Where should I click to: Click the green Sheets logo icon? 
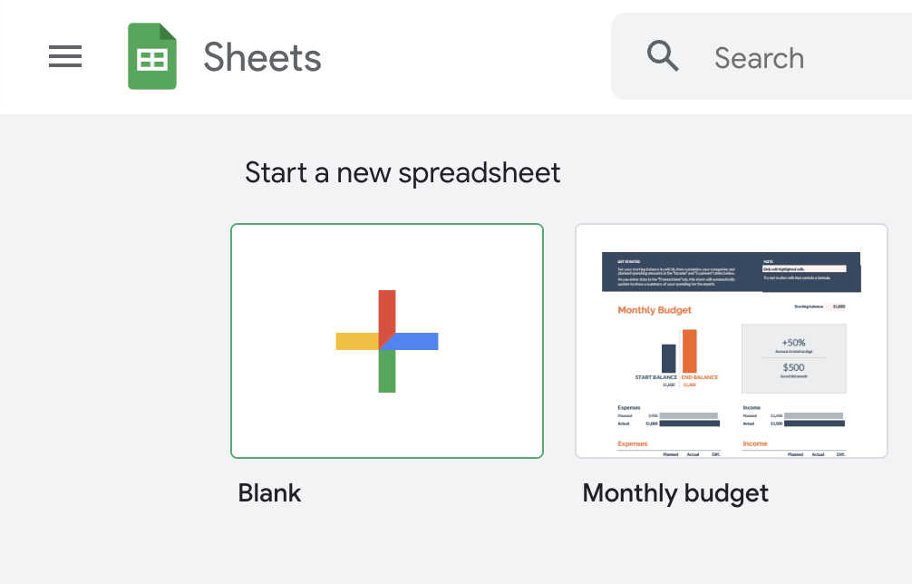coord(152,56)
